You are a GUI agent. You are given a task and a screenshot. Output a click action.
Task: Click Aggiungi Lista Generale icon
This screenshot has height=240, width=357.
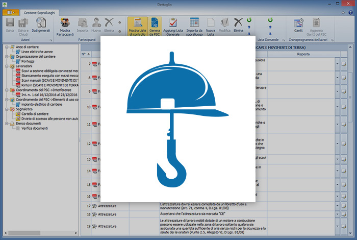(173, 26)
